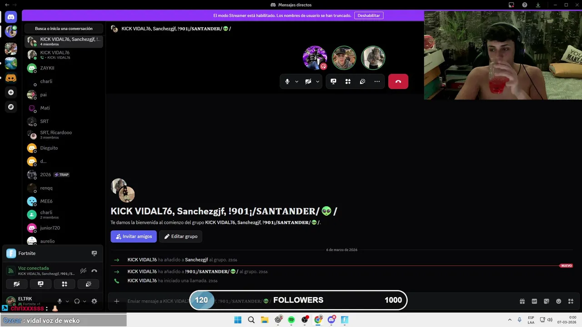Open KICK VIDAL76 group with 4 miembros
The height and width of the screenshot is (327, 582).
click(64, 41)
